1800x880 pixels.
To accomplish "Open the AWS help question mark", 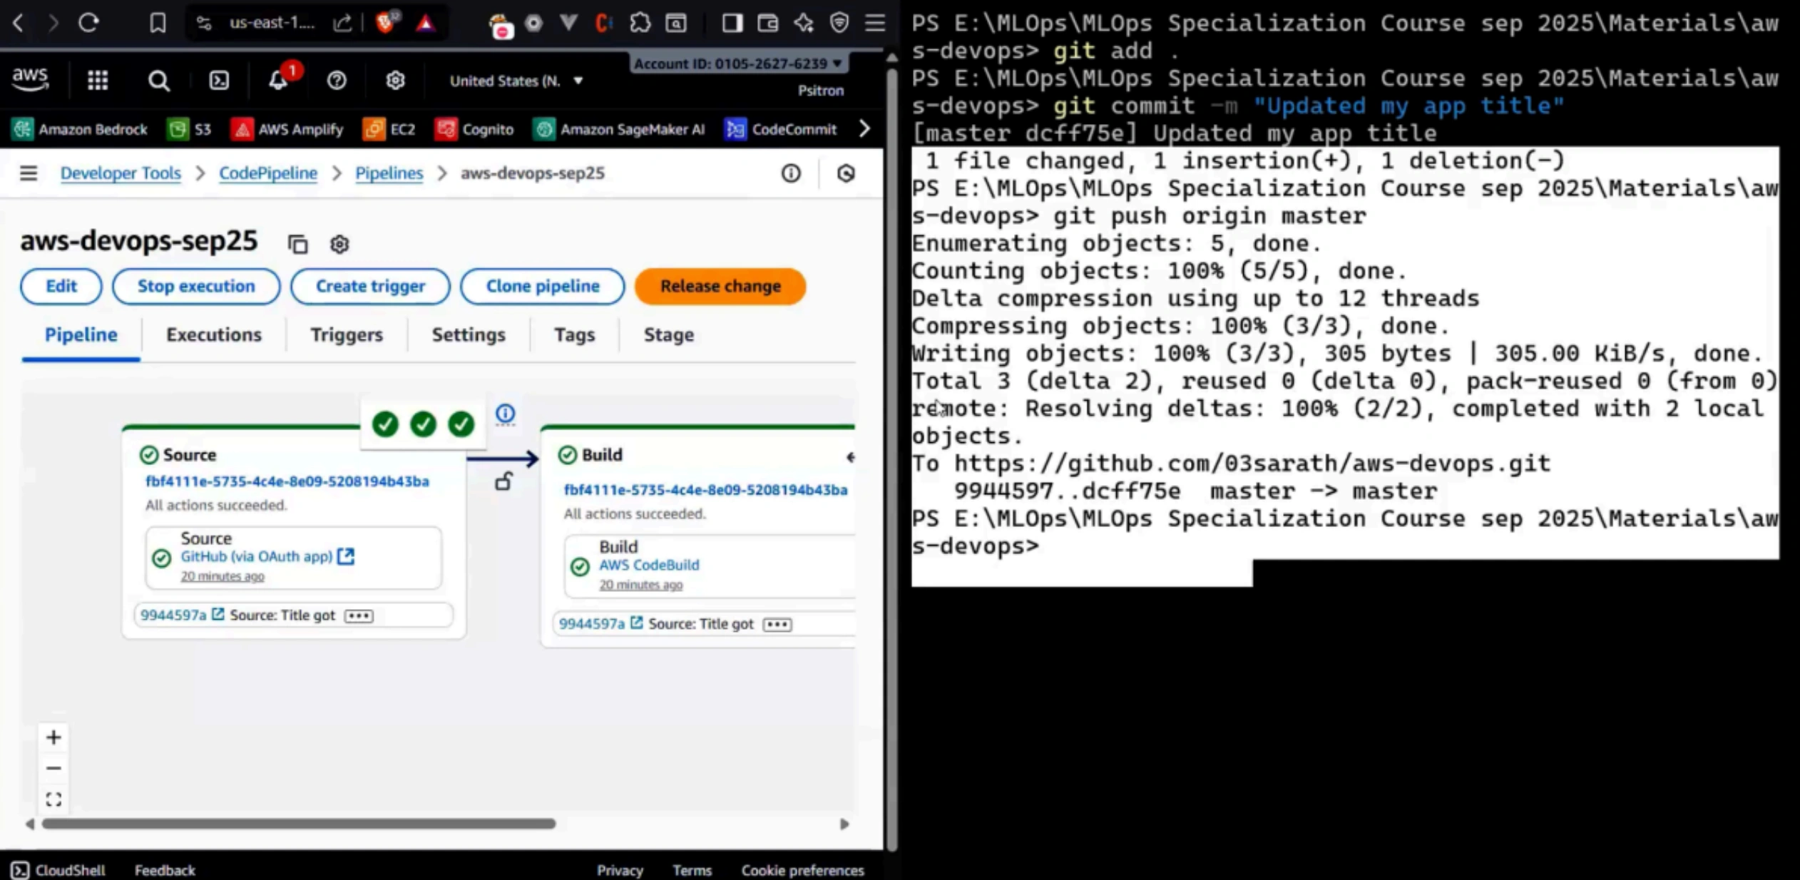I will 337,81.
